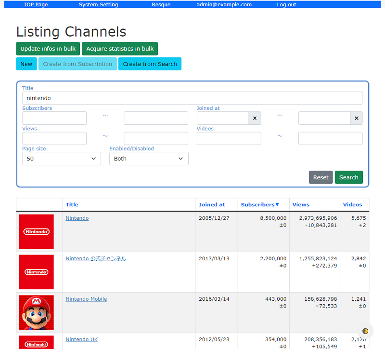
Task: Sort by Subscribers column header
Action: coord(260,205)
